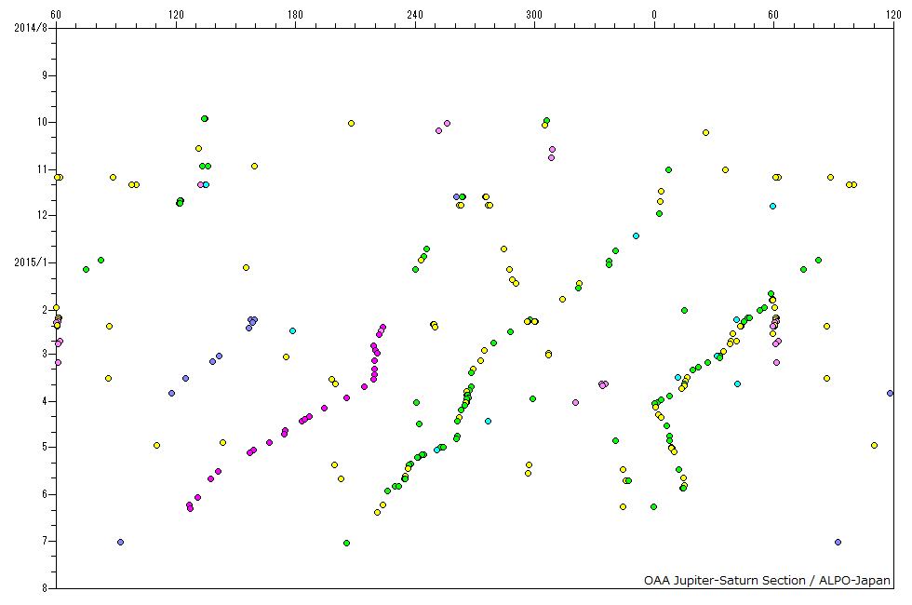Click the cyan point between months 12 and 2015/1

pos(636,236)
